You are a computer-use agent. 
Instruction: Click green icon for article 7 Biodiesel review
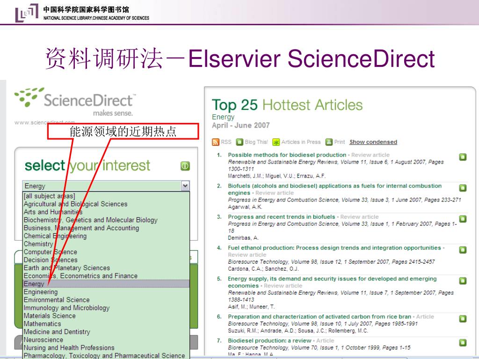tap(463, 343)
